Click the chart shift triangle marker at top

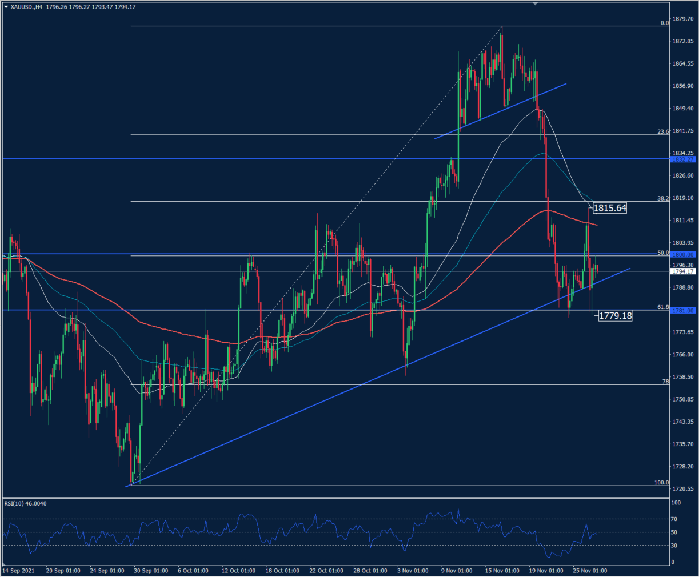535,3
